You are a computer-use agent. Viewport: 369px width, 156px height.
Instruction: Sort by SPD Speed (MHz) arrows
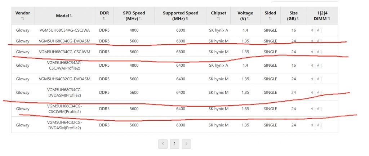(x=141, y=18)
